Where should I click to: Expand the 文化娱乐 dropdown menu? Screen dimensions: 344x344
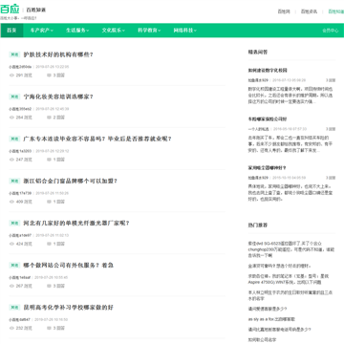pos(114,31)
